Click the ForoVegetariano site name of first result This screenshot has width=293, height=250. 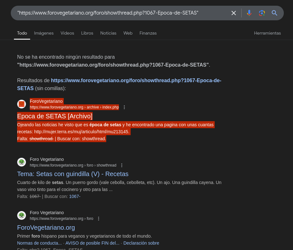pyautogui.click(x=46, y=101)
